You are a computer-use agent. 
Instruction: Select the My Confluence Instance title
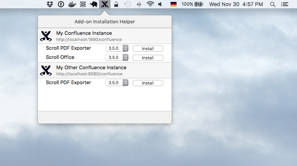click(84, 33)
